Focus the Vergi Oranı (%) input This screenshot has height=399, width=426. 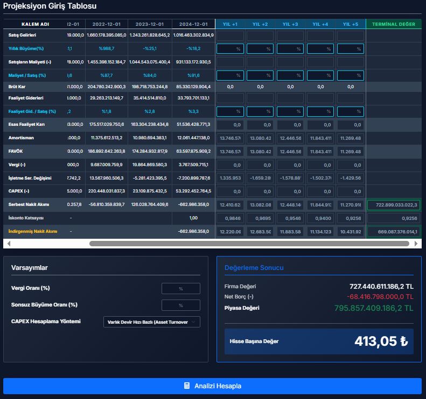180,289
